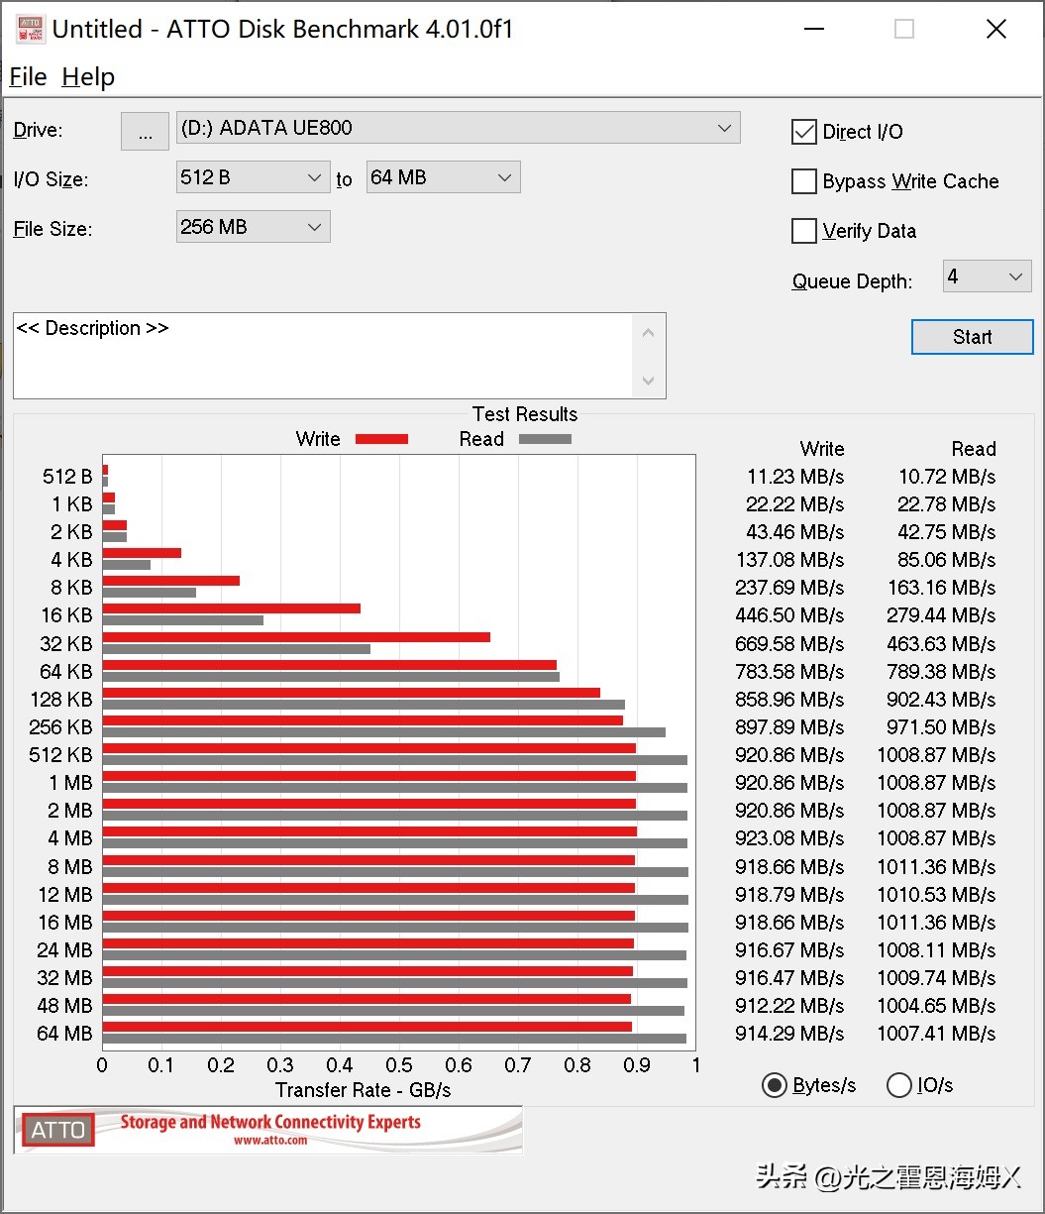Click 4 MB write value 923.08 MB/s
The width and height of the screenshot is (1045, 1214).
point(789,838)
